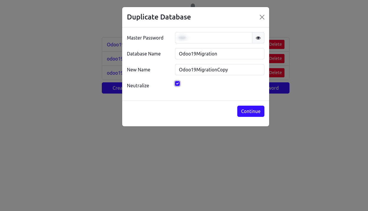Click the Neutralize label text

[138, 86]
